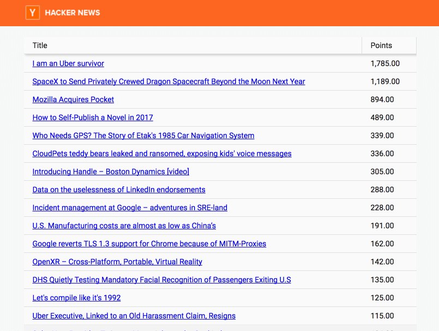Click the HACKER NEWS header title
This screenshot has width=439, height=331.
point(72,13)
